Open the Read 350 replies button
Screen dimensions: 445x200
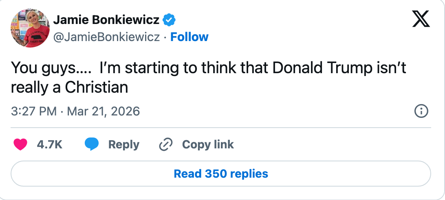click(x=220, y=174)
